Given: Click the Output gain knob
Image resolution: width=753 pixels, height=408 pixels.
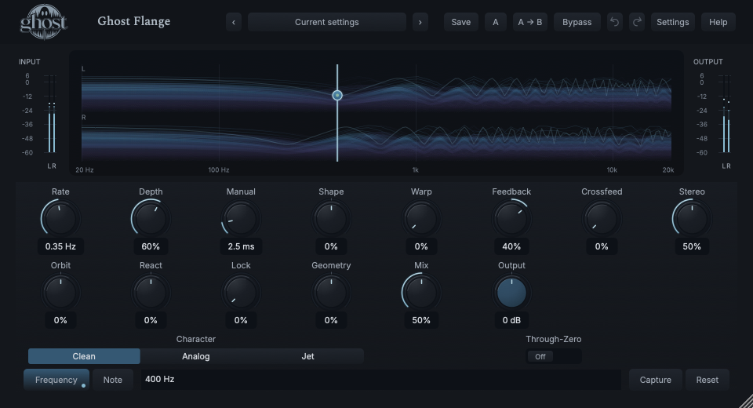Looking at the screenshot, I should point(511,292).
